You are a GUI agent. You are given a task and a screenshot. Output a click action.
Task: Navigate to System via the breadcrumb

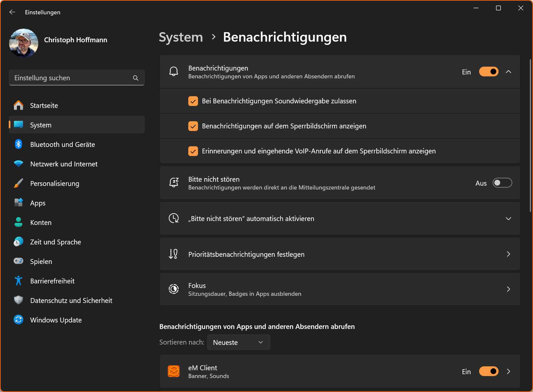click(x=180, y=37)
